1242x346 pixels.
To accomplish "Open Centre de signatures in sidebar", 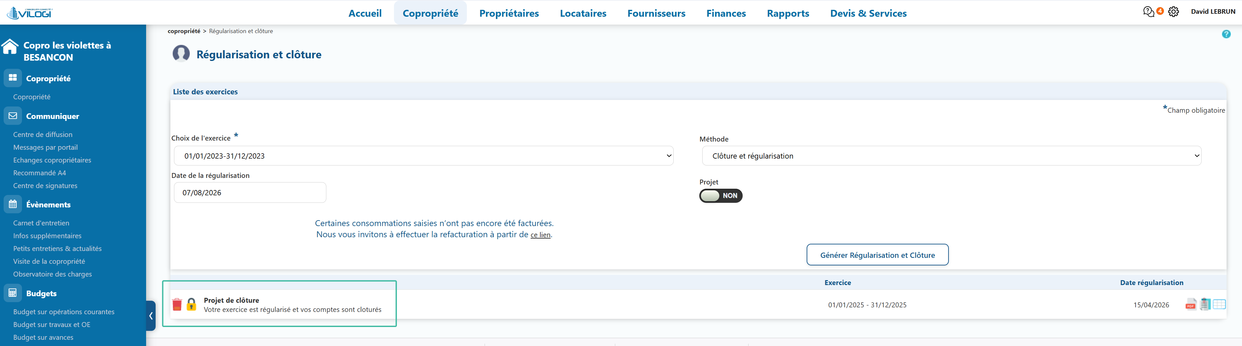I will click(x=45, y=185).
